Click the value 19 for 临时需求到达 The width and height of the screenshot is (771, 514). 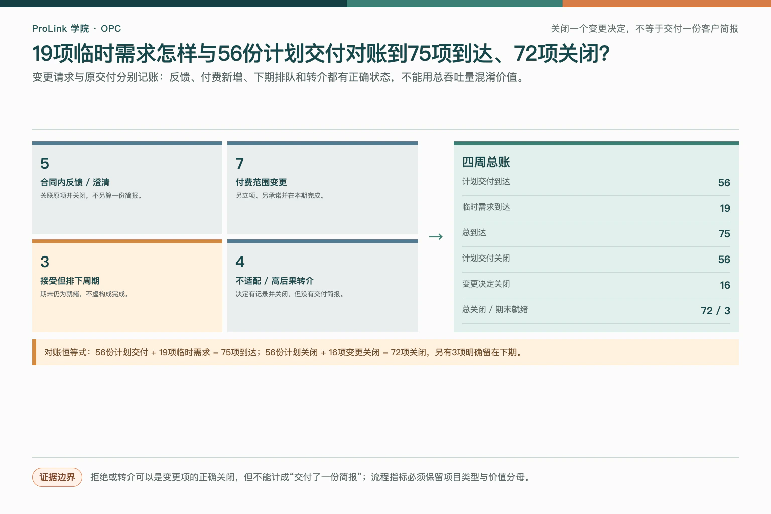coord(725,208)
